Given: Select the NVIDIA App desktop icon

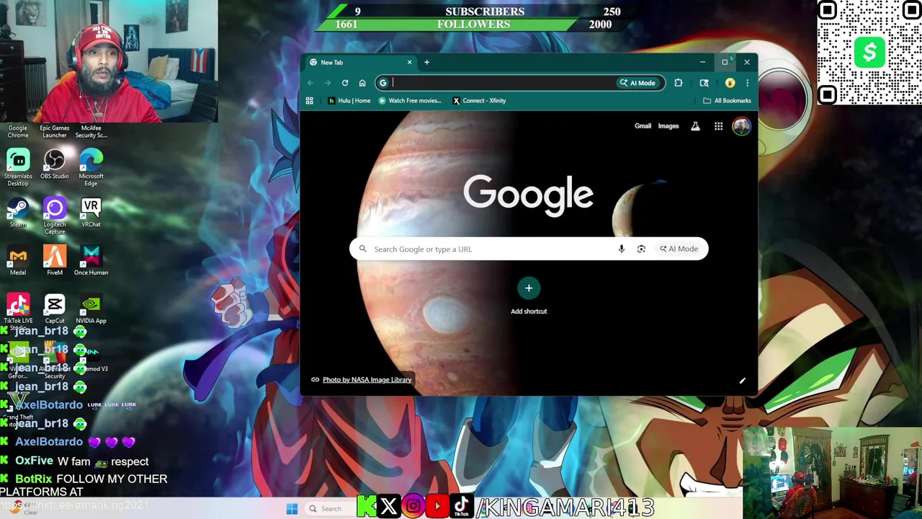Looking at the screenshot, I should click(x=91, y=309).
